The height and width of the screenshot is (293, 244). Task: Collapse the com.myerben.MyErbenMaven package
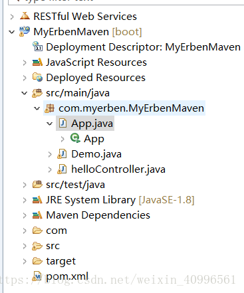(37, 108)
